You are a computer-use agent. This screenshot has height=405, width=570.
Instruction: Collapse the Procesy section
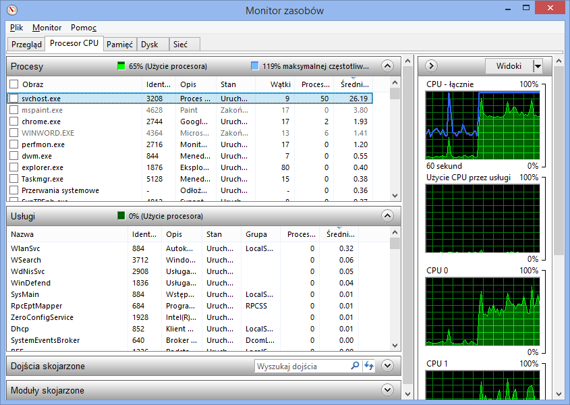pos(387,66)
